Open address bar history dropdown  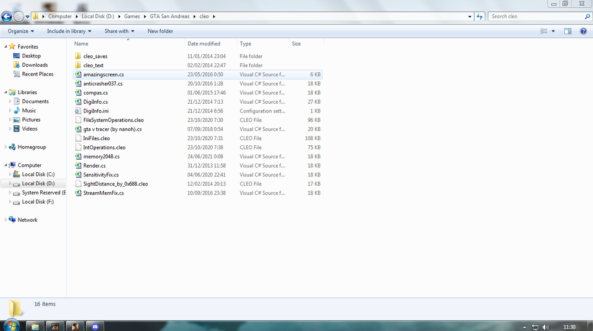470,16
